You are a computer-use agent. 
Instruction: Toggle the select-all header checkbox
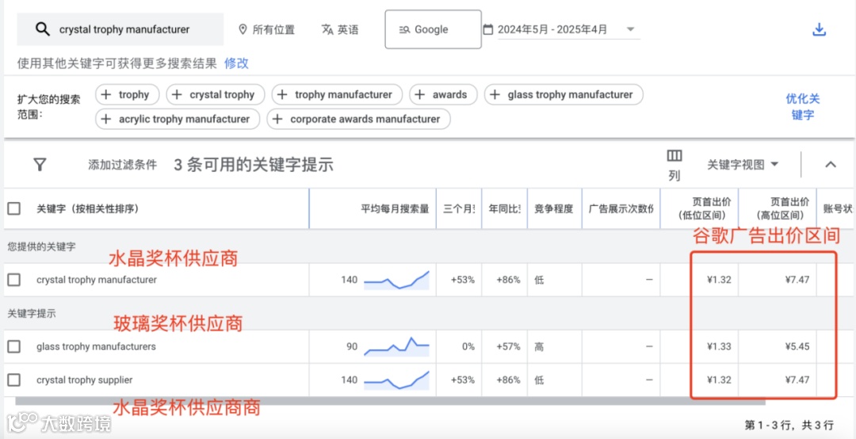(x=13, y=208)
